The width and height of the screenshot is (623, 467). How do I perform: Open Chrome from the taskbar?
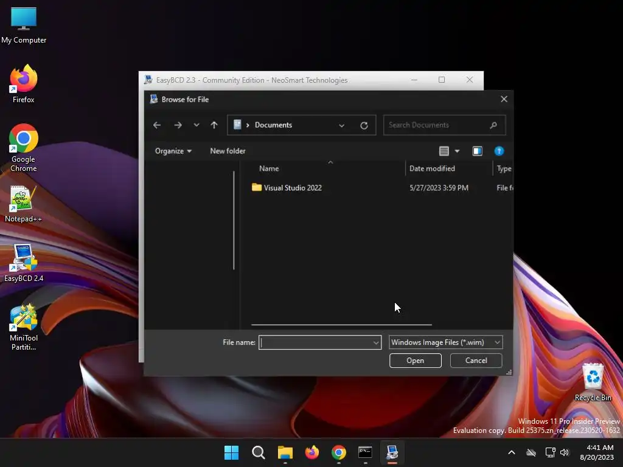[338, 452]
